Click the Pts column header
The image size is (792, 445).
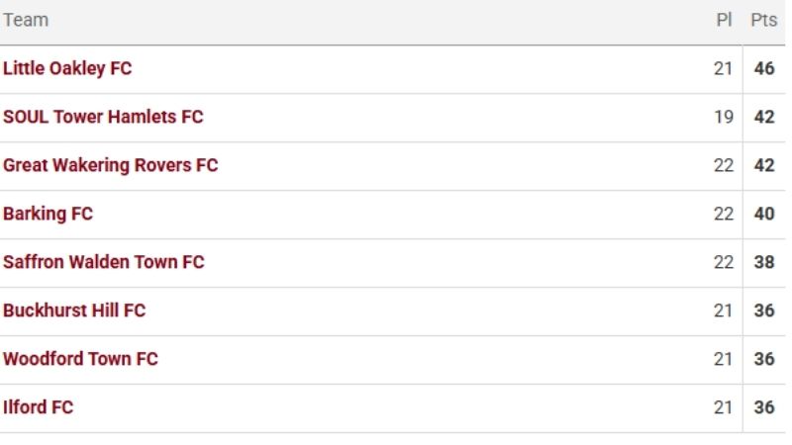[764, 20]
